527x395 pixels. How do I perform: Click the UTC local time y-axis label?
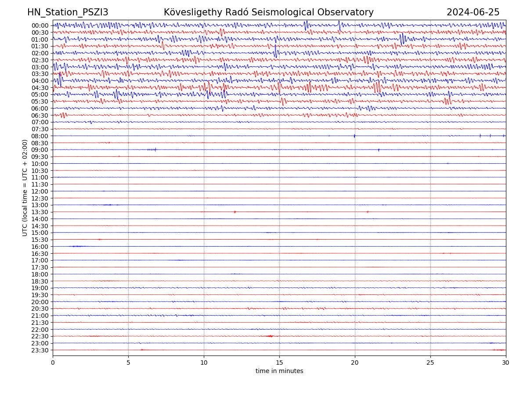(x=25, y=187)
